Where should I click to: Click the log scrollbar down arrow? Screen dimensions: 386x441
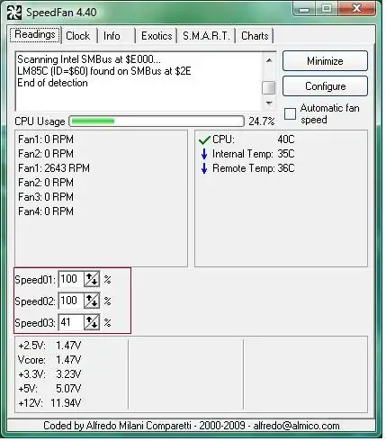pos(269,103)
